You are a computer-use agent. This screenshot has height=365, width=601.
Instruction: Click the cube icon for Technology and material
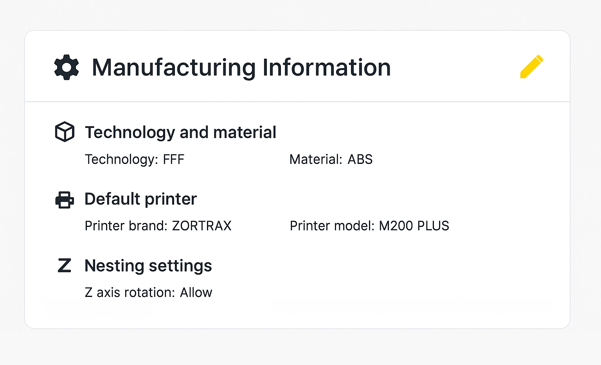pyautogui.click(x=65, y=132)
